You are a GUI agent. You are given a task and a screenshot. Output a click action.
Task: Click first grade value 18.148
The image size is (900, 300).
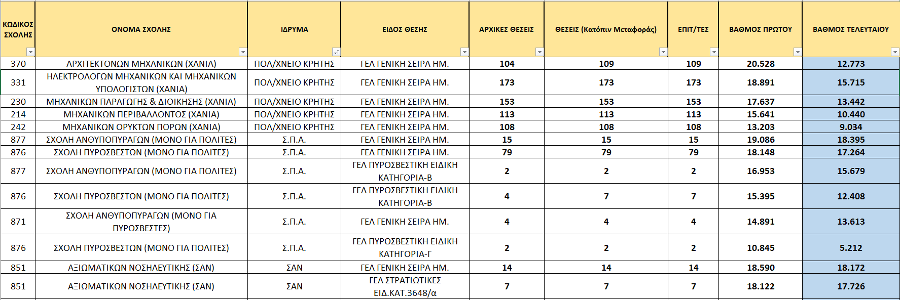point(761,152)
